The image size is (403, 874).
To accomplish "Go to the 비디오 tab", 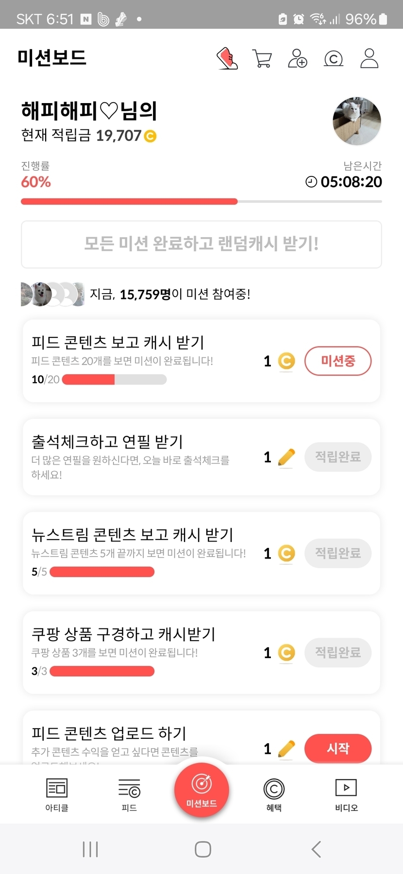I will tap(346, 794).
